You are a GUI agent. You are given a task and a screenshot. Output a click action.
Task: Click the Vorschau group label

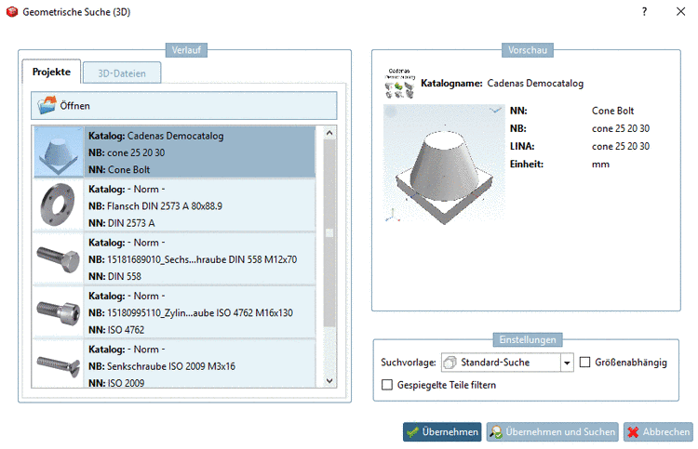[x=528, y=50]
